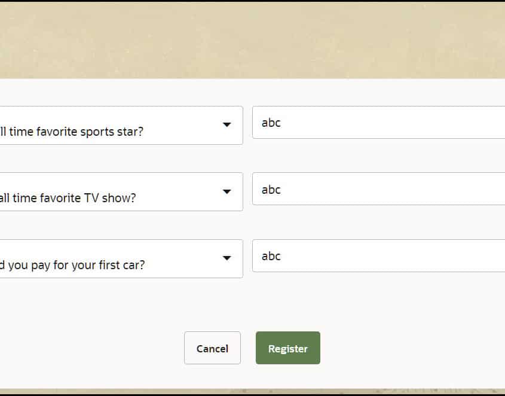The width and height of the screenshot is (505, 396).
Task: Select the abc answer in the middle field
Action: tap(270, 190)
